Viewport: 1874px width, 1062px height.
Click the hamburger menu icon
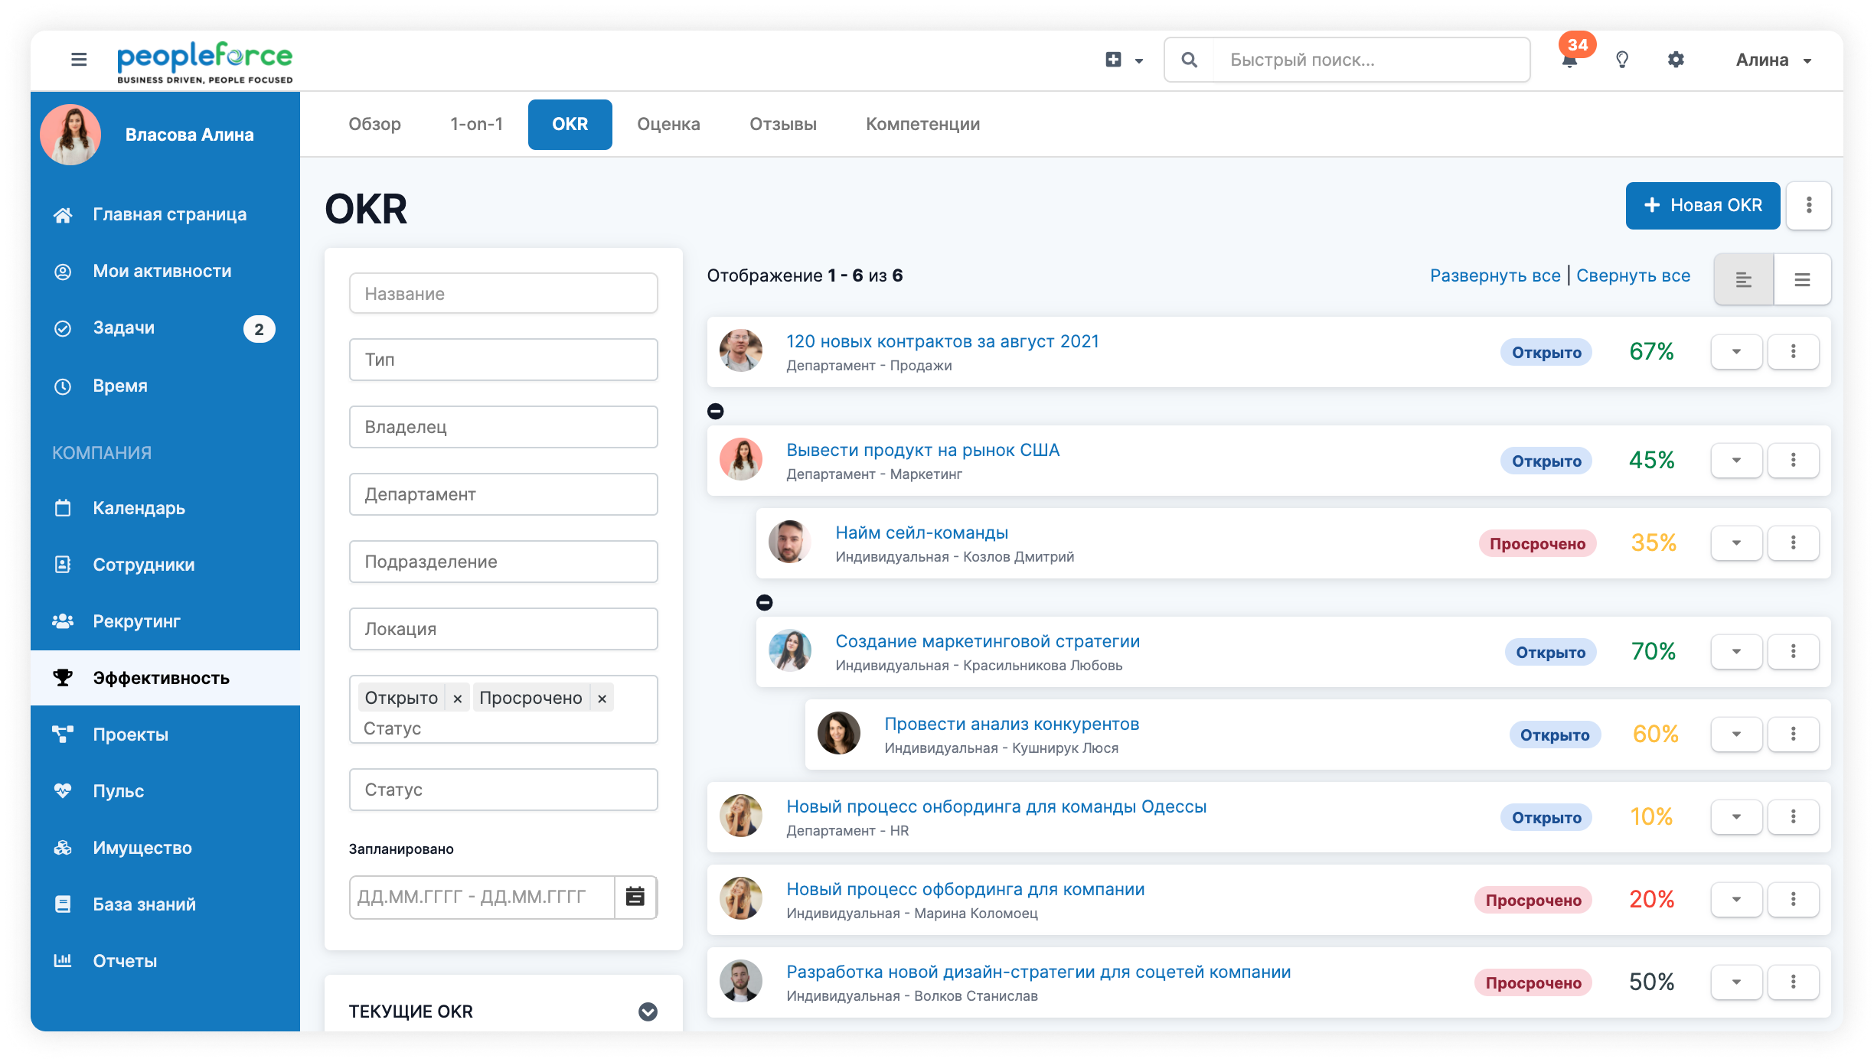coord(79,60)
